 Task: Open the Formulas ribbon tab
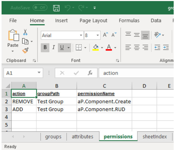point(129,21)
